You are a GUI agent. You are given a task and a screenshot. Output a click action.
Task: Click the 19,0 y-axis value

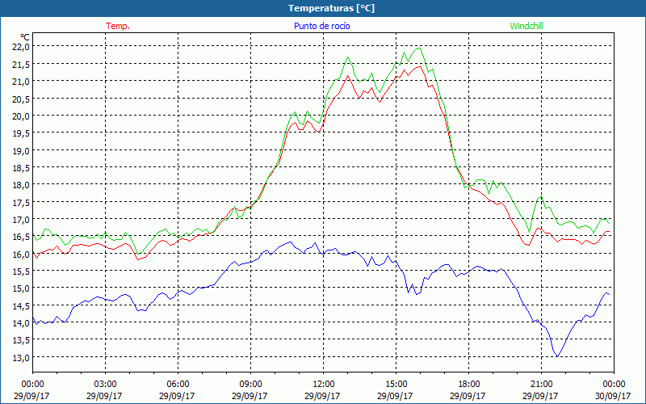point(22,151)
